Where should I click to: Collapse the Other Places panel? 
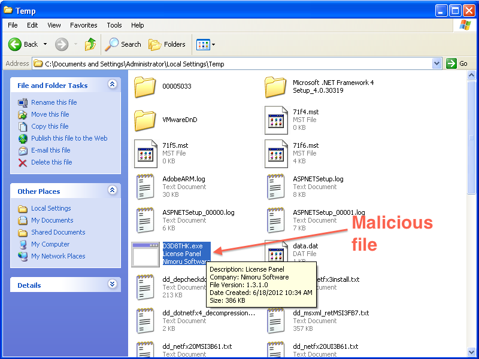(112, 191)
